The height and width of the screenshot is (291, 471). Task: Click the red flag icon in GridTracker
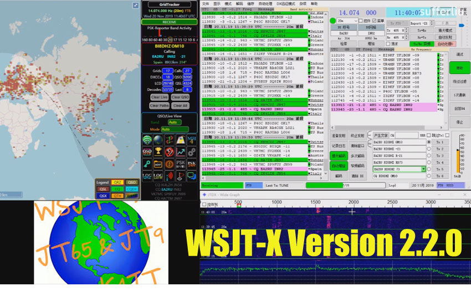pyautogui.click(x=181, y=176)
